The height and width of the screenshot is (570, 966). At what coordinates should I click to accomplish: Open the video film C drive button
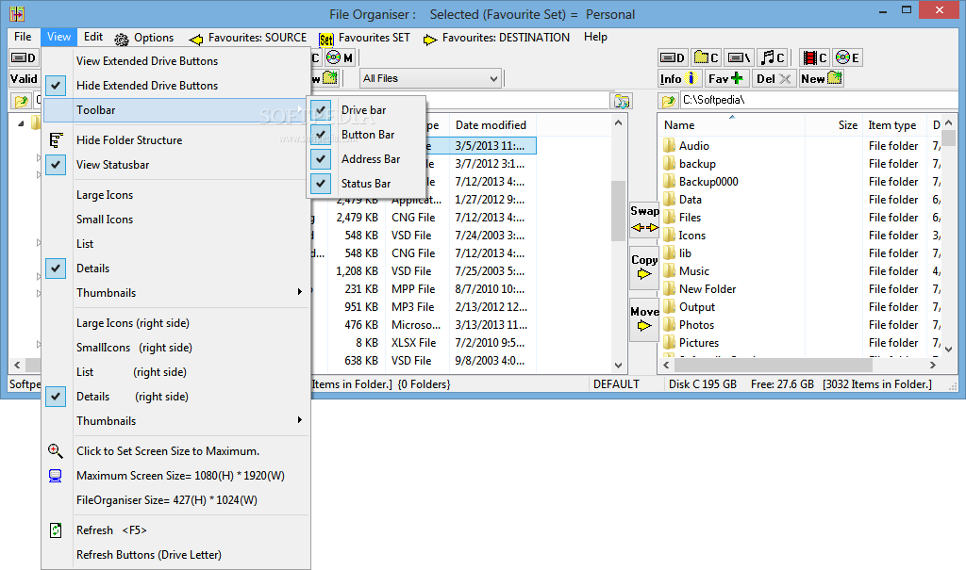(814, 57)
